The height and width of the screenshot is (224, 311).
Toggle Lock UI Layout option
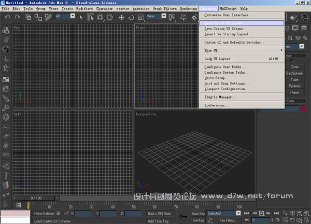tap(242, 59)
